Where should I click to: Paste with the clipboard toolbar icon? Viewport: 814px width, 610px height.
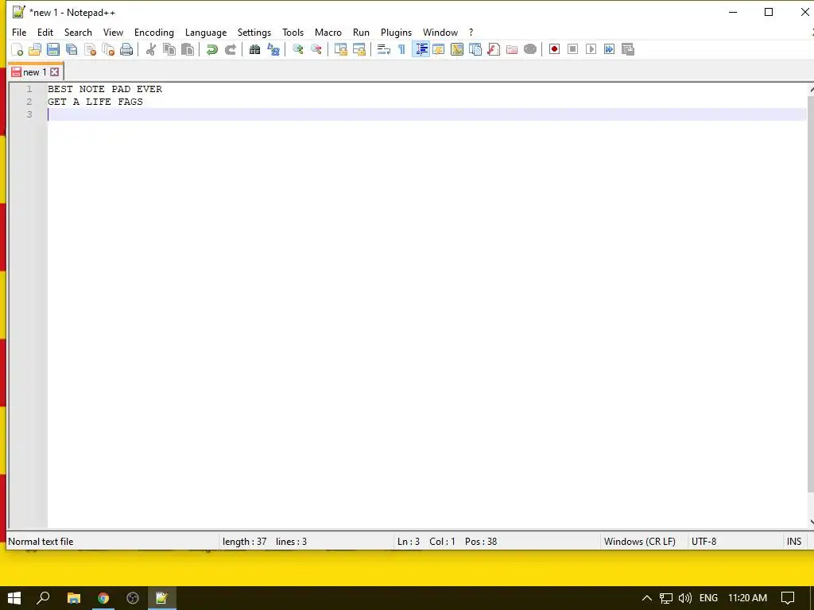[x=188, y=49]
